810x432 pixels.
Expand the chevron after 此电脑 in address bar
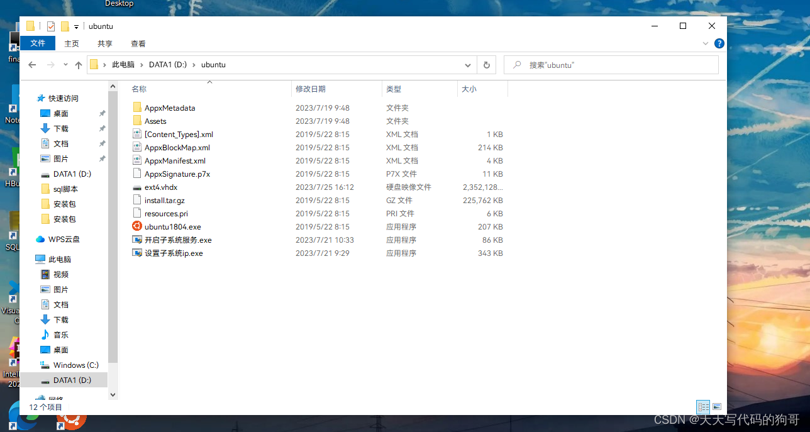point(142,65)
